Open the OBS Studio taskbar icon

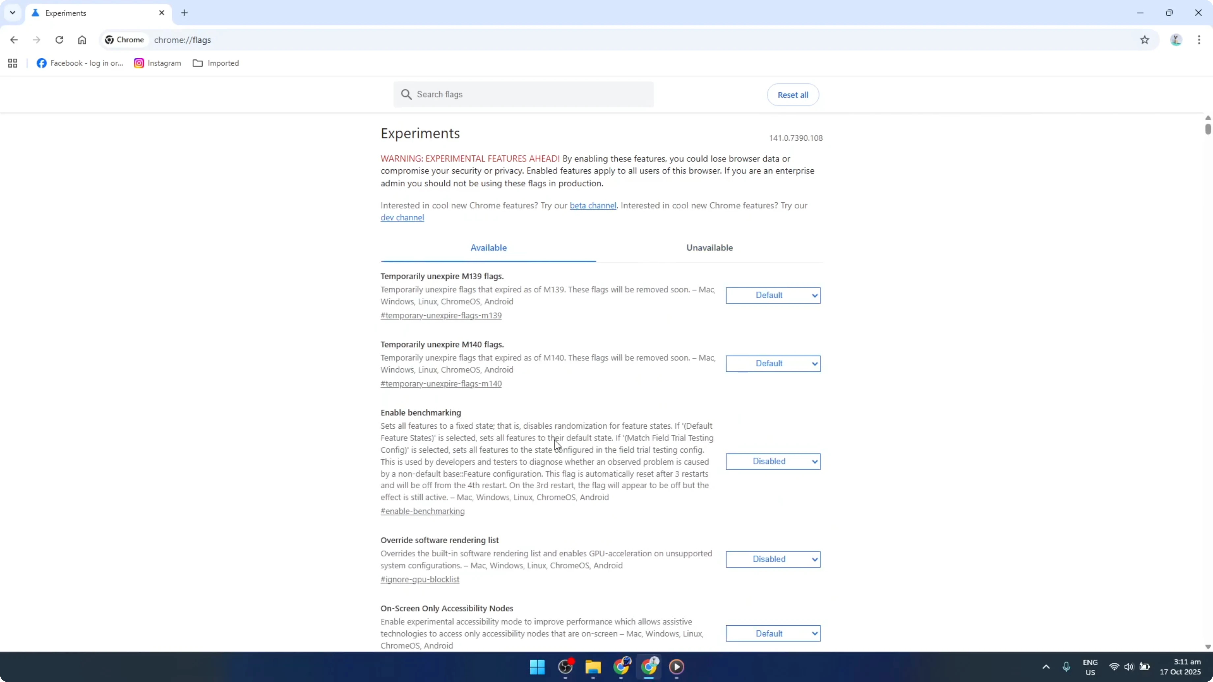pyautogui.click(x=565, y=667)
